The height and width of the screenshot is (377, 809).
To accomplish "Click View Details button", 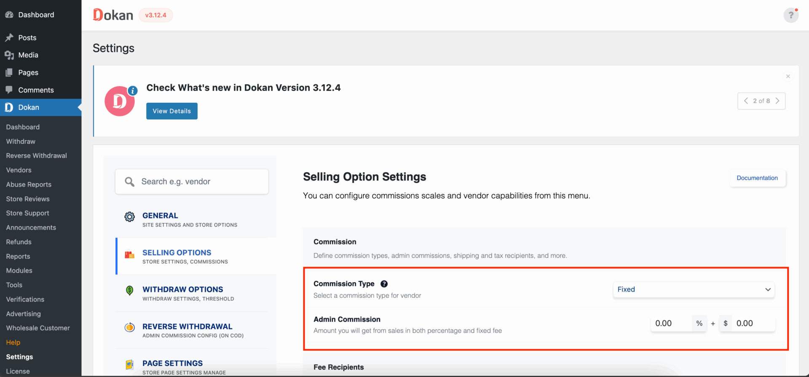I will click(x=172, y=111).
